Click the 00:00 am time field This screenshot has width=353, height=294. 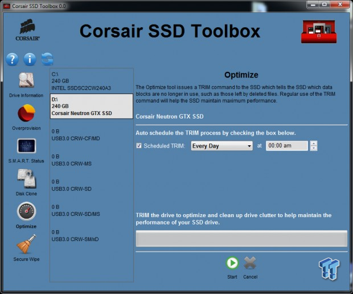pyautogui.click(x=286, y=146)
